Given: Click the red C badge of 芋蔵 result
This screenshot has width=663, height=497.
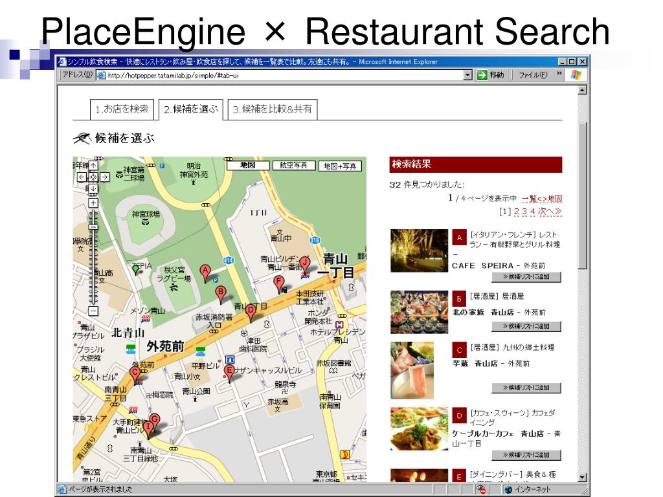Looking at the screenshot, I should point(459,350).
